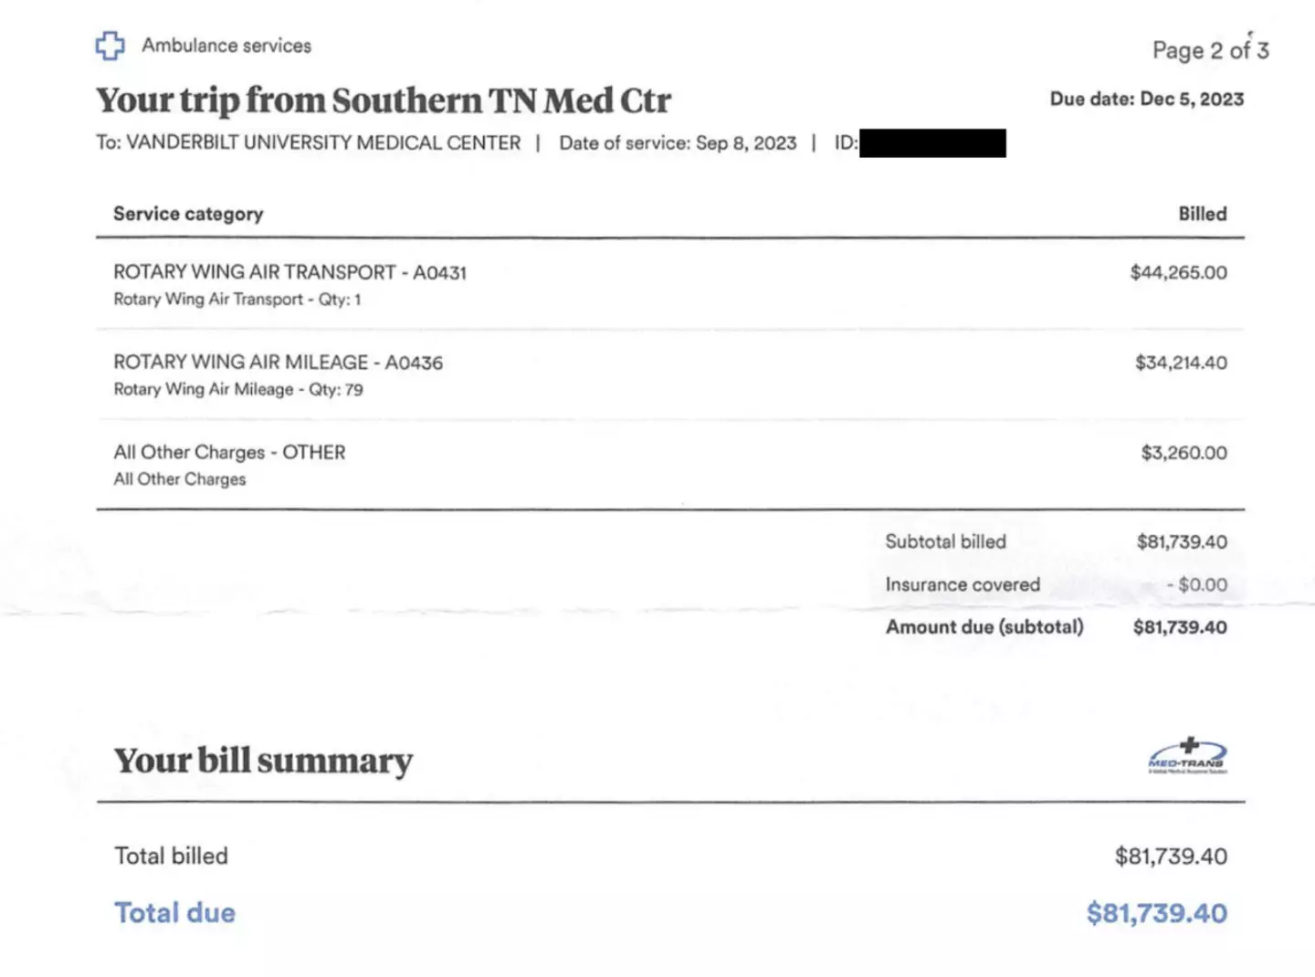Click the blue medical cross icon
1315x977 pixels.
tap(110, 46)
